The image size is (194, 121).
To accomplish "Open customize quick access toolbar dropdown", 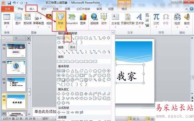I will [x=27, y=3].
